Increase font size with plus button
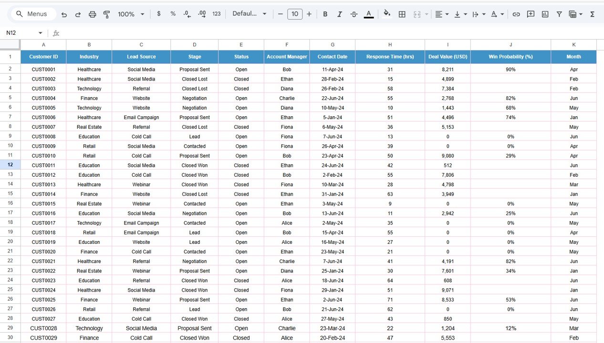 point(309,14)
